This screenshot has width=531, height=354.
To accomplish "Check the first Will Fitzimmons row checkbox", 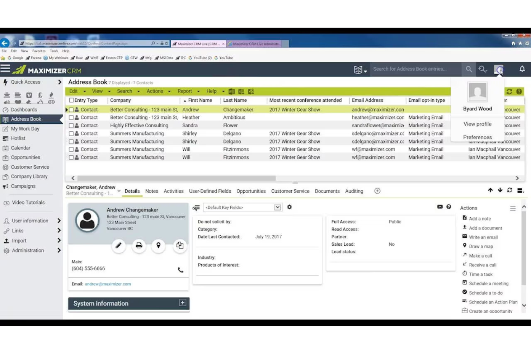I will 71,150.
